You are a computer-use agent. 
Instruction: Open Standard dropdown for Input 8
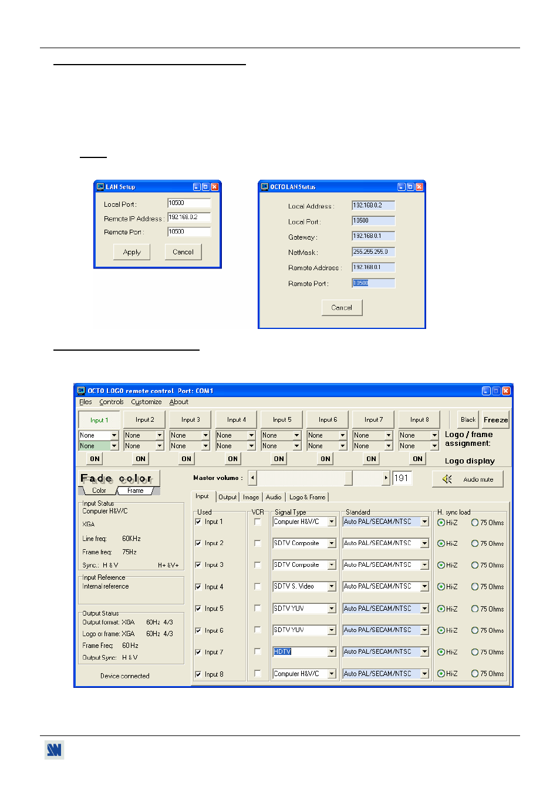(424, 674)
